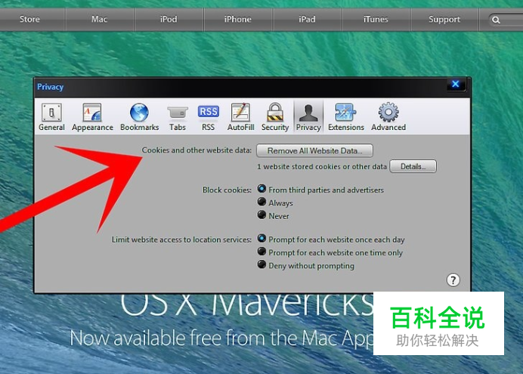Screen dimensions: 523x374
Task: Open the Security preferences pane
Action: point(275,117)
